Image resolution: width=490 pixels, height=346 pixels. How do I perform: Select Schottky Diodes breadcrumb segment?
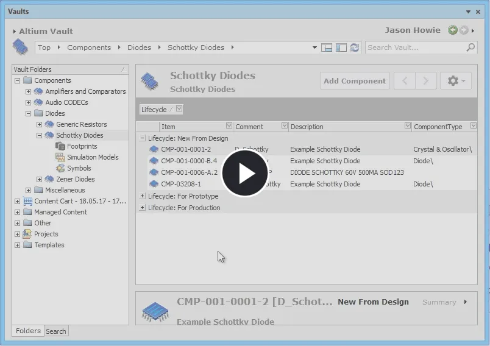[196, 48]
